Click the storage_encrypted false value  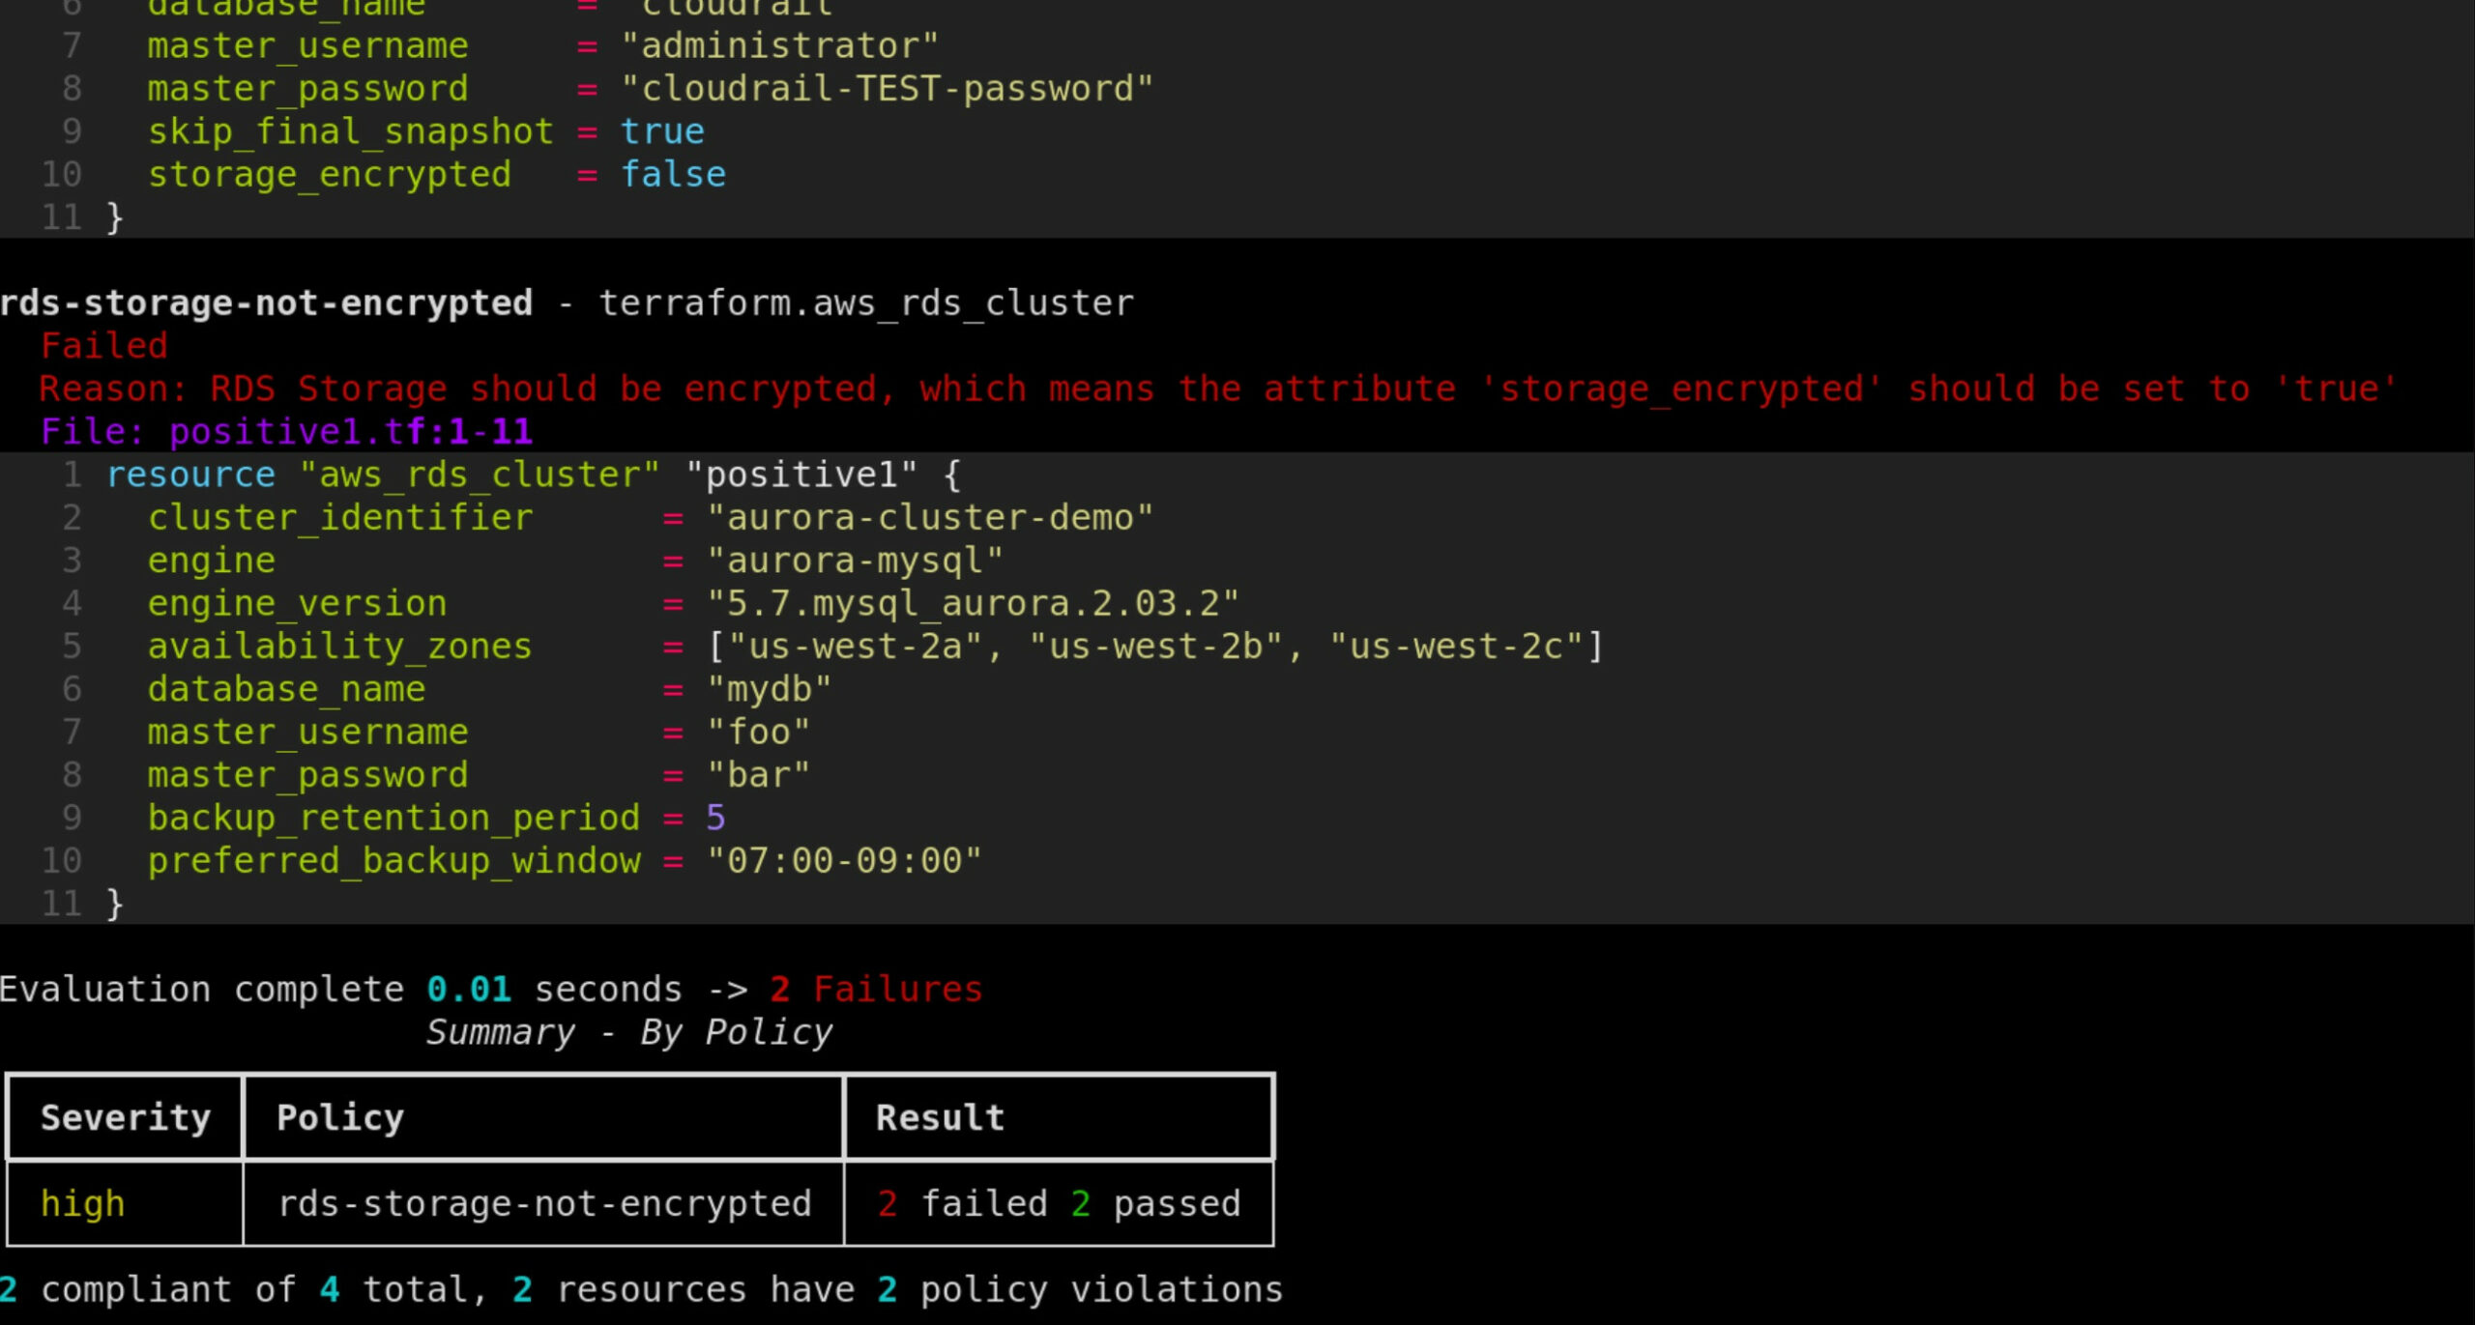click(x=673, y=175)
